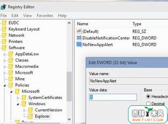Select the NoNewAppAlert DWORD value icon
Screen dimensions: 168x124
click(79, 44)
